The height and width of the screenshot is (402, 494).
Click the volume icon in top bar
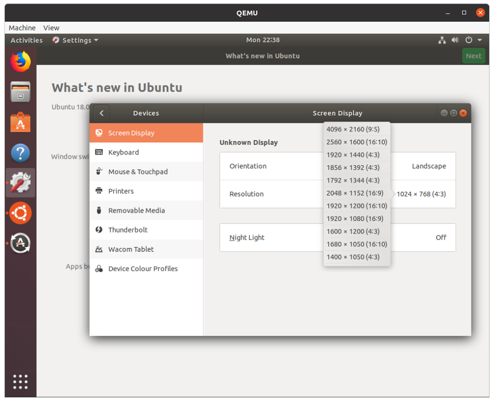point(455,40)
